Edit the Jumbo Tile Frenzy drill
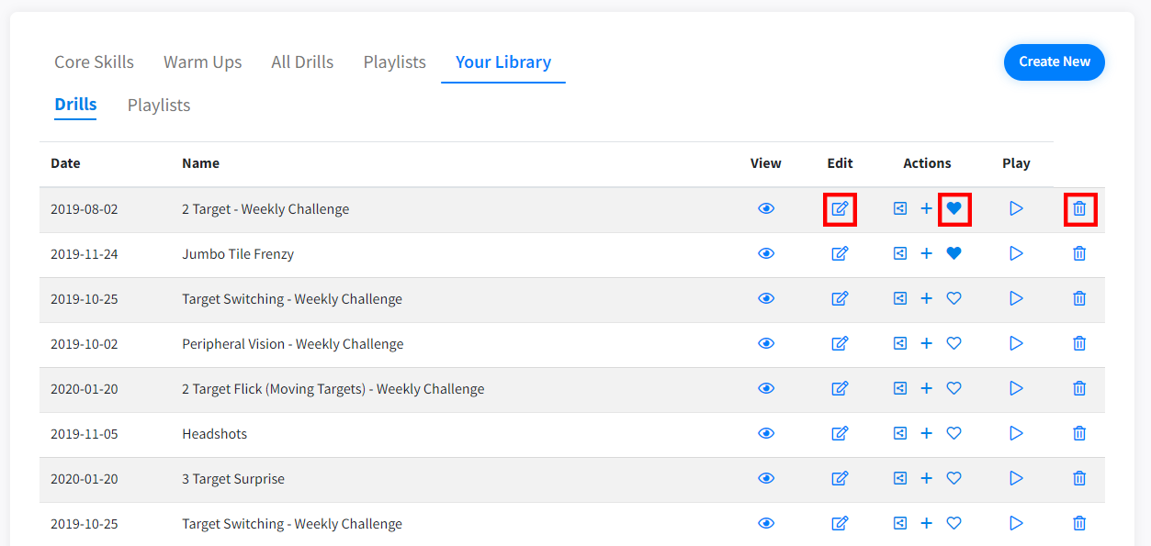The image size is (1151, 546). 840,254
